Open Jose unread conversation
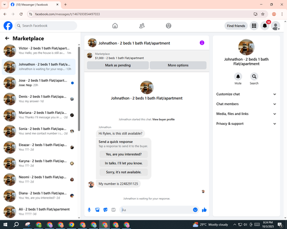Image resolution: width=287 pixels, height=229 pixels. (x=38, y=83)
